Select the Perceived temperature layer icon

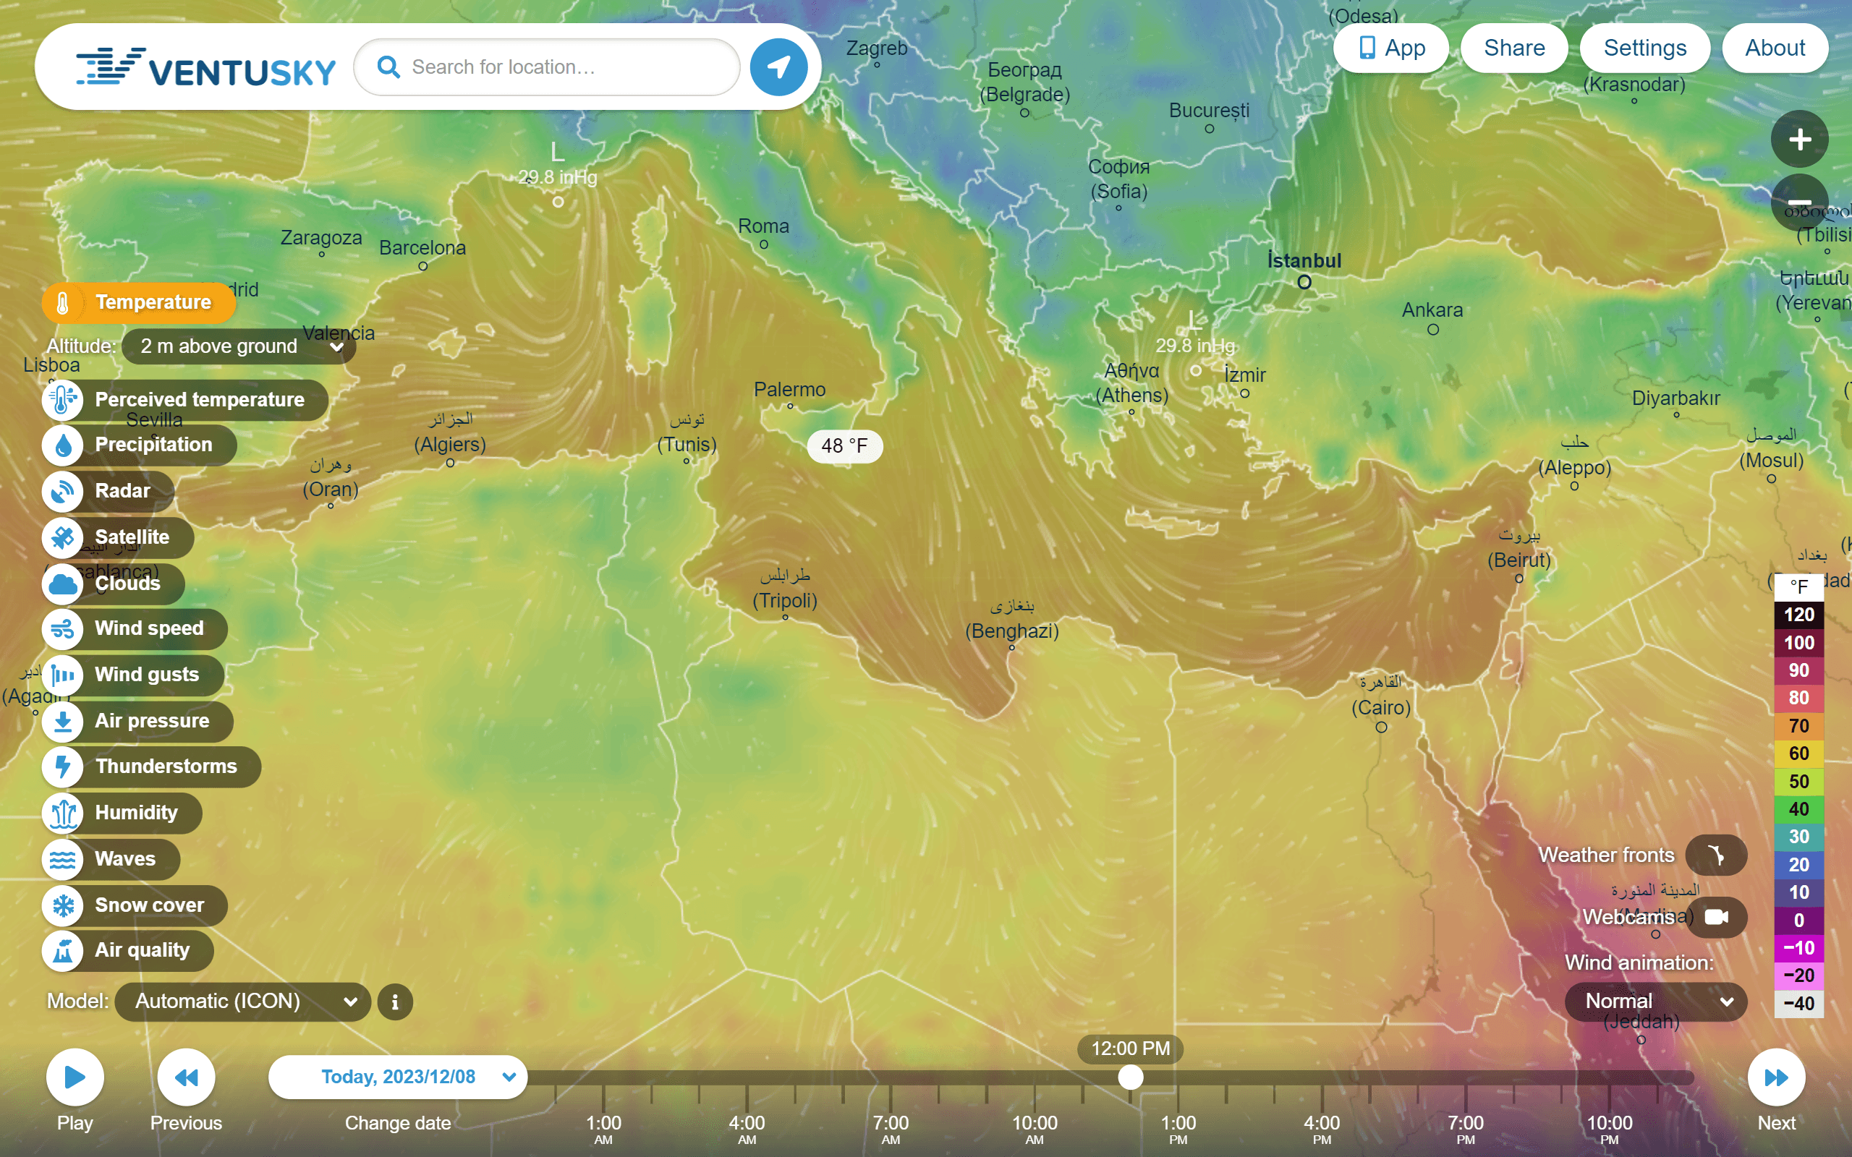pos(63,399)
